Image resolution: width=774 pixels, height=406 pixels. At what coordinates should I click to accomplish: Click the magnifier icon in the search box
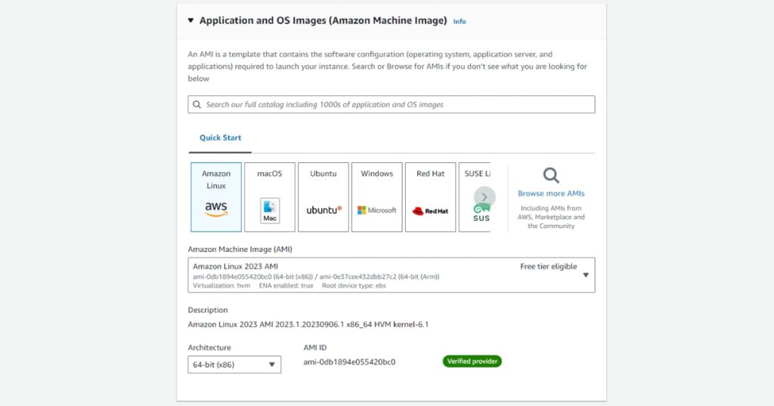[x=197, y=104]
